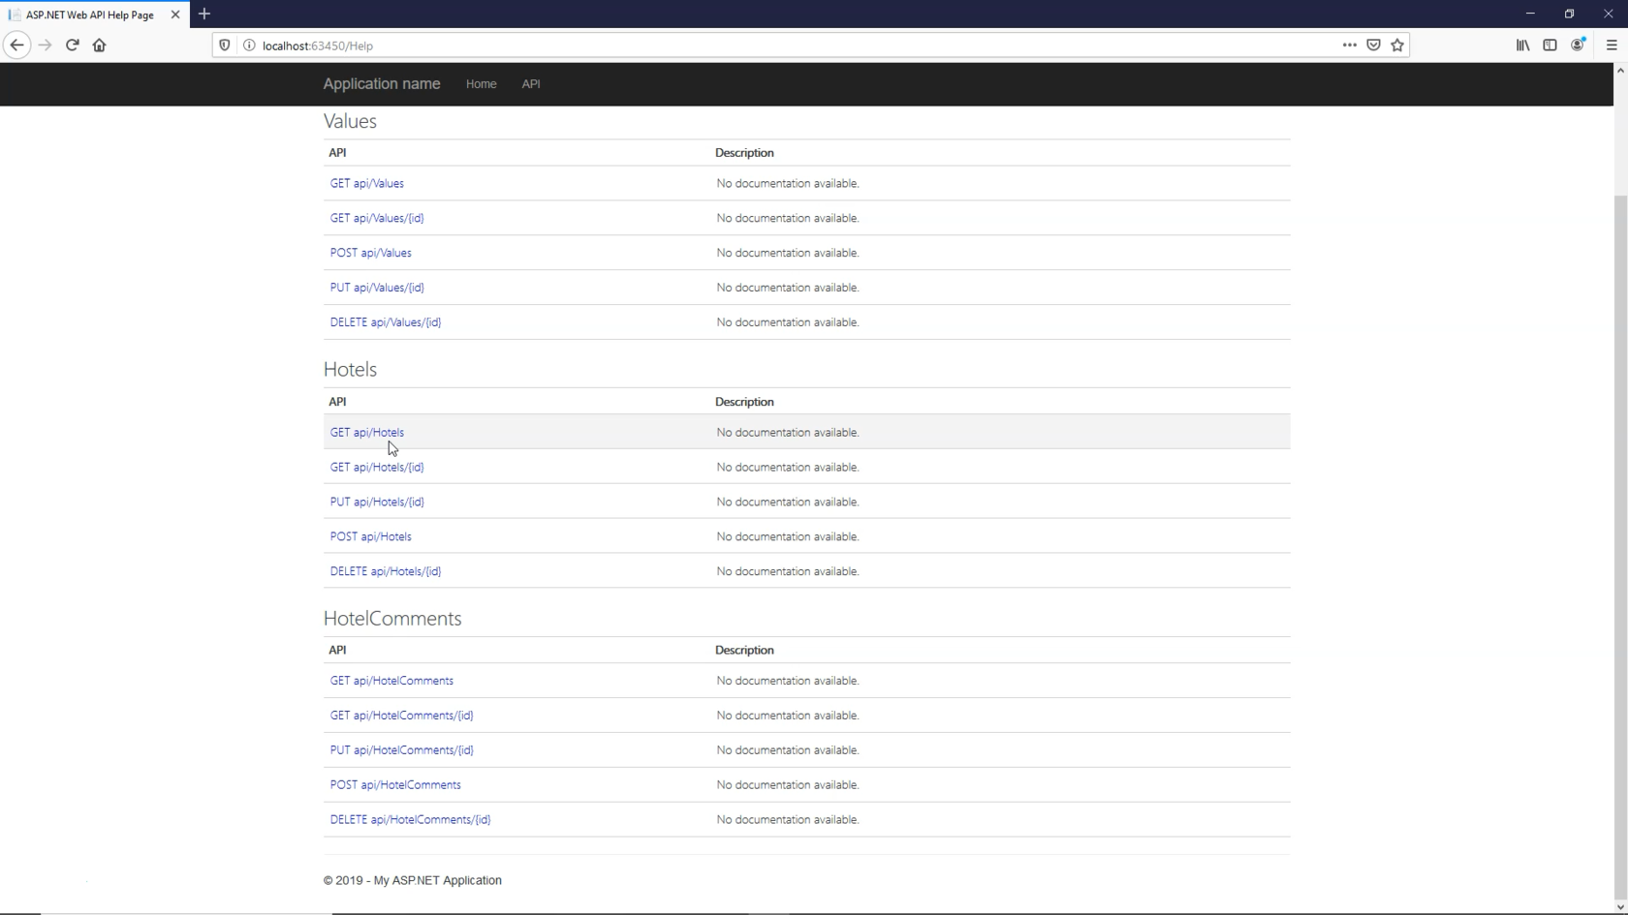Click description text for GET api/Hotels row

coord(788,433)
